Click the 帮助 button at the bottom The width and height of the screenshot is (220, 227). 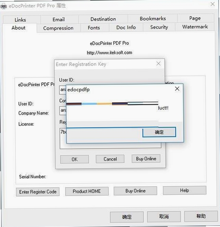tap(201, 216)
